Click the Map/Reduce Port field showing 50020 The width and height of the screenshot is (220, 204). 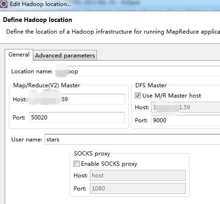click(77, 117)
